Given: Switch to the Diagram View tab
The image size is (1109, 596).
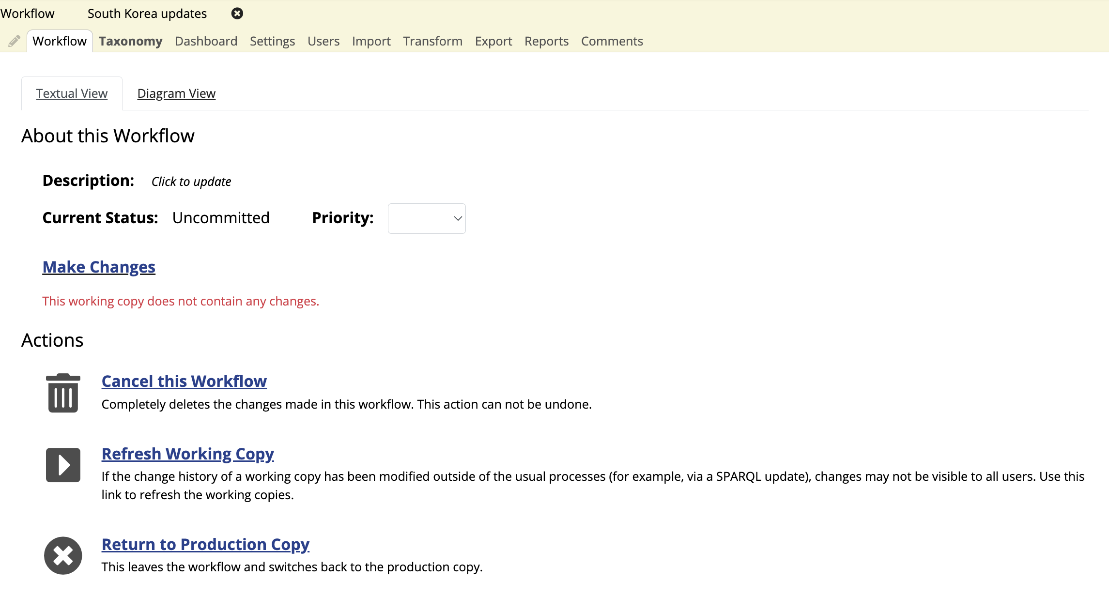Looking at the screenshot, I should 177,92.
